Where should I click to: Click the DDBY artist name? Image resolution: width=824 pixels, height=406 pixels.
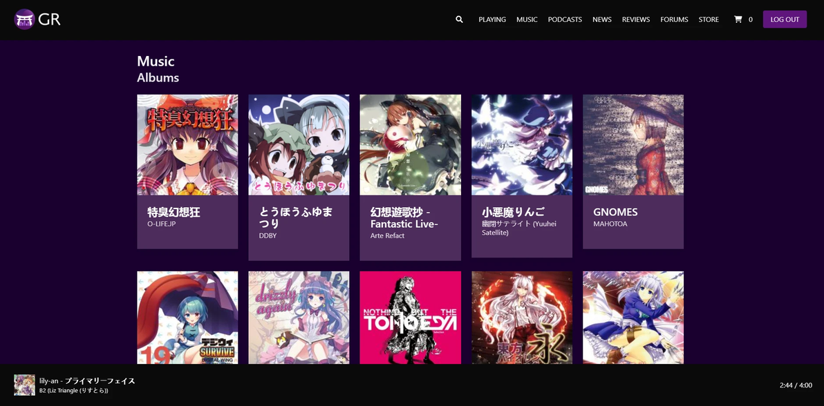[x=268, y=236]
